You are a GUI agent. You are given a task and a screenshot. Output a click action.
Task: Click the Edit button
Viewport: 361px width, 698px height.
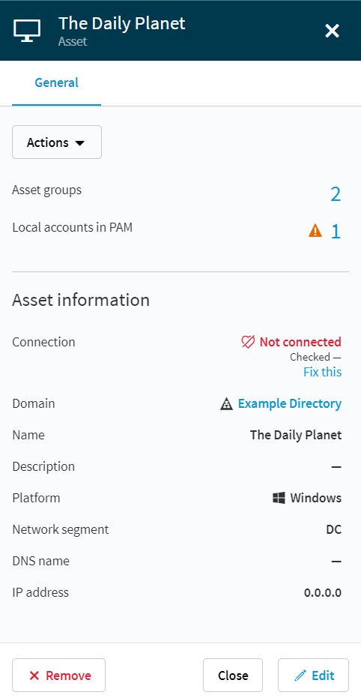pyautogui.click(x=313, y=676)
